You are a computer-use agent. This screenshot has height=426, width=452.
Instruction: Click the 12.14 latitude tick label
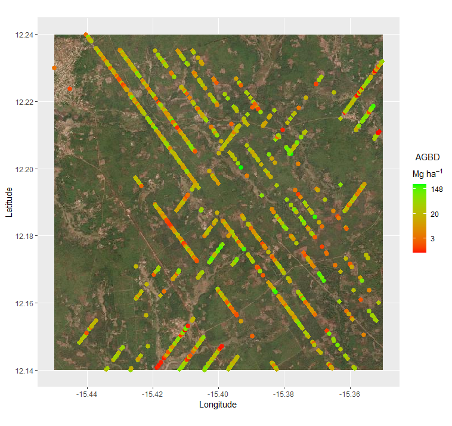(24, 371)
